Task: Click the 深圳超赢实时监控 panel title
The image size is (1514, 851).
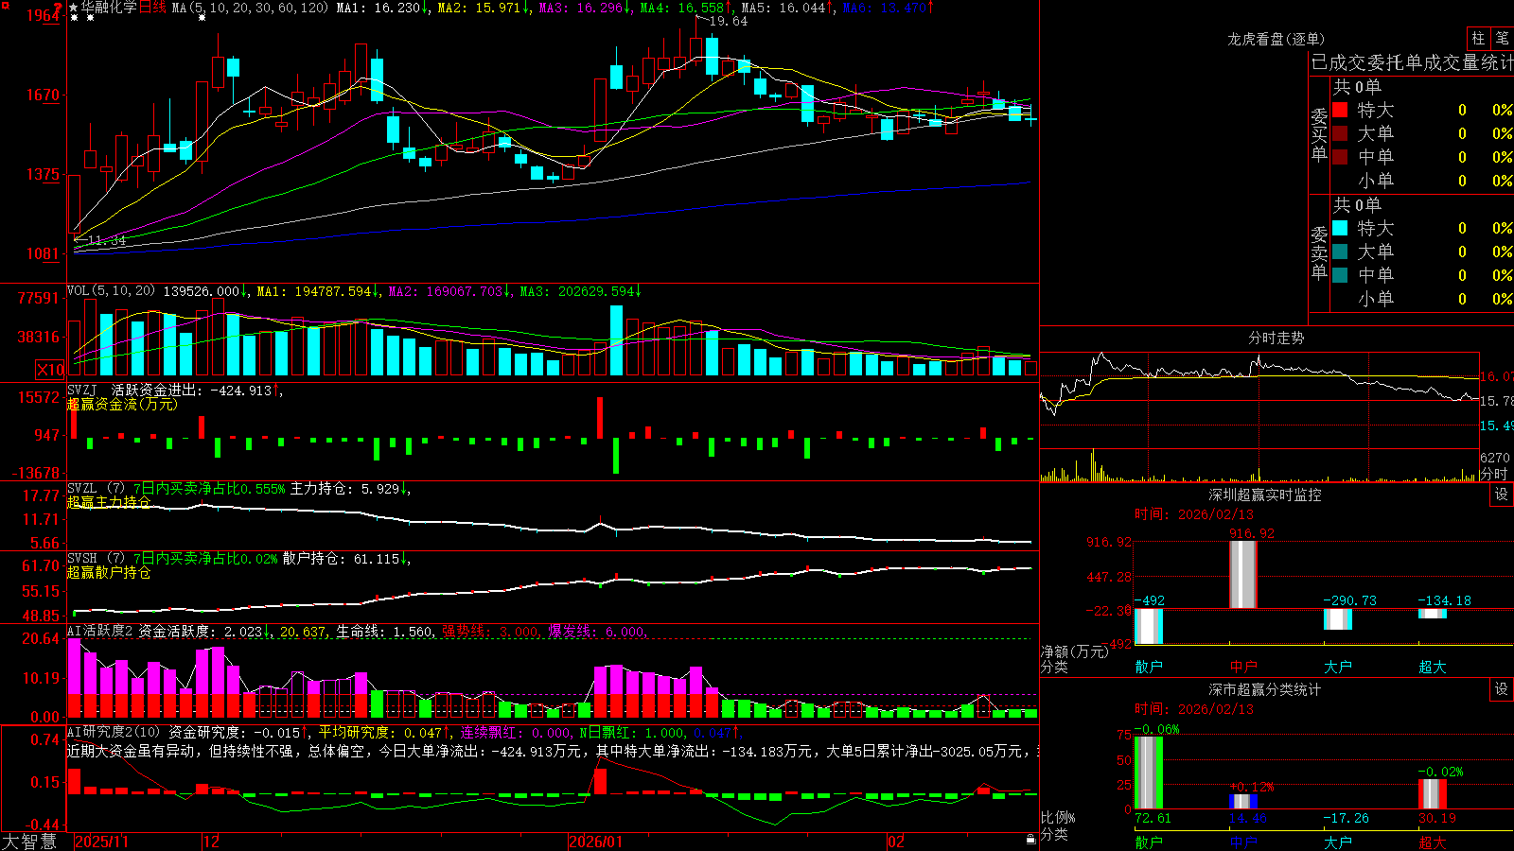Action: click(x=1264, y=495)
